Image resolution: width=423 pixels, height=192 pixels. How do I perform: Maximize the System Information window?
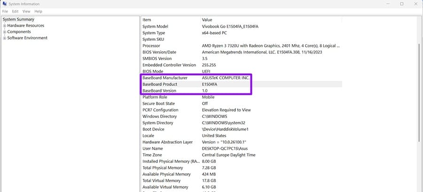402,4
